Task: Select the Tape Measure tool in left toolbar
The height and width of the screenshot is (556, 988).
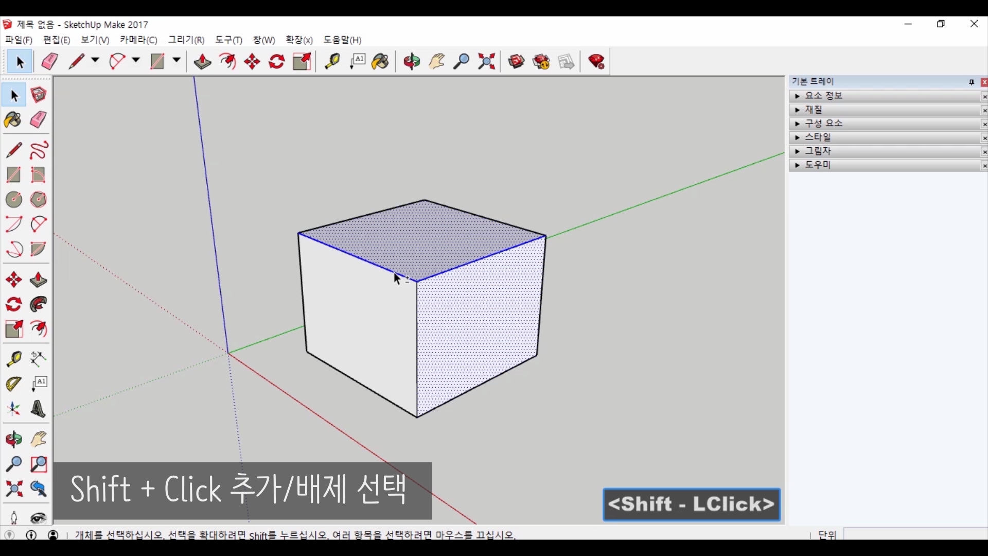Action: (14, 359)
